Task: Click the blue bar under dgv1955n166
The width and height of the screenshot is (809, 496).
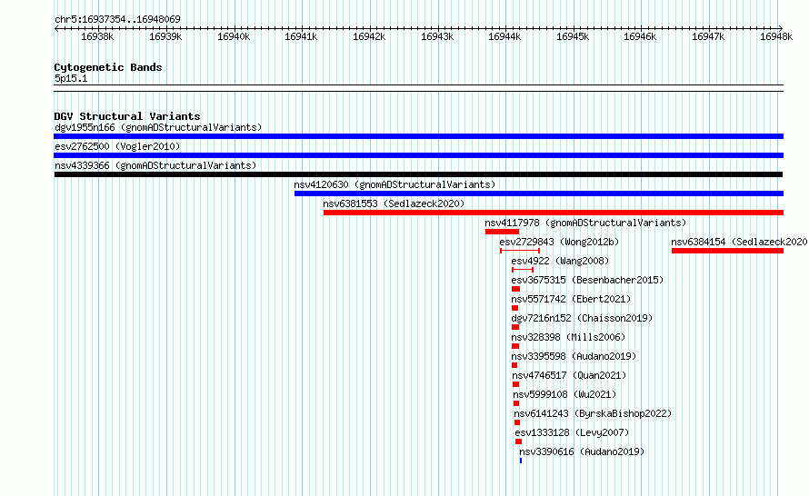Action: click(x=418, y=136)
